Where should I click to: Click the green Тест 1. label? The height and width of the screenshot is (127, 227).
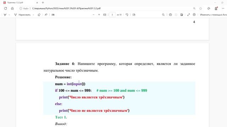(x=61, y=117)
